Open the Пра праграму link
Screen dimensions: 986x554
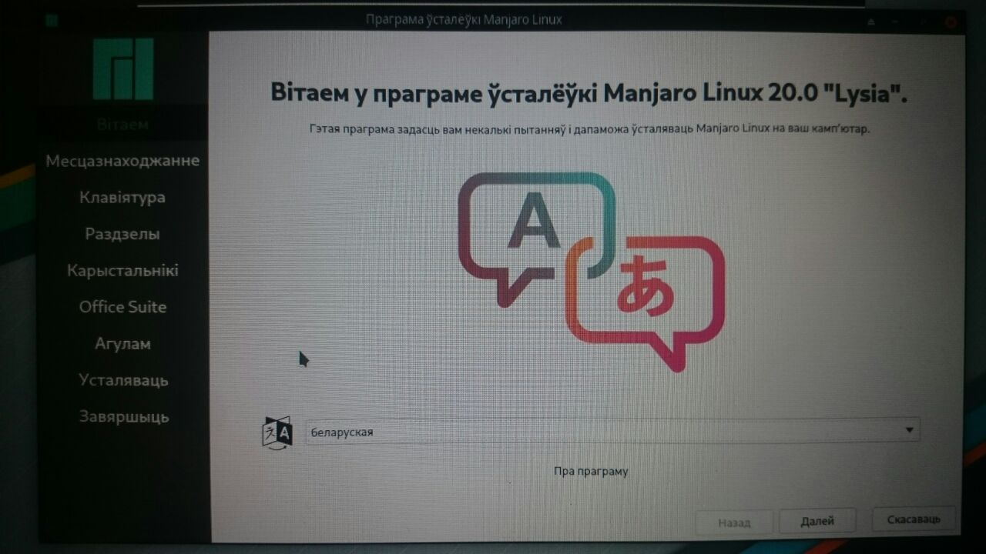591,471
